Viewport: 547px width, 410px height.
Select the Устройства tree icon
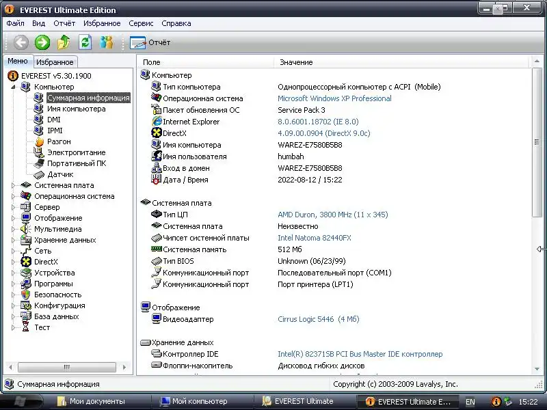coord(26,273)
